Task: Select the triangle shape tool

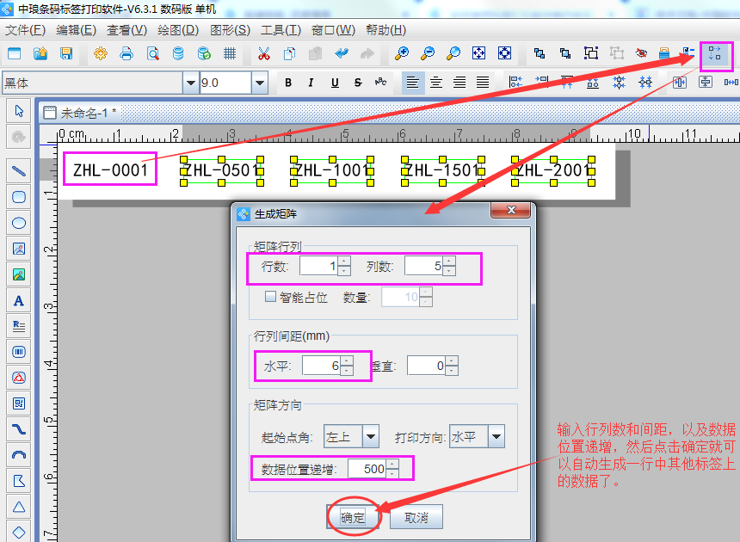Action: click(18, 506)
